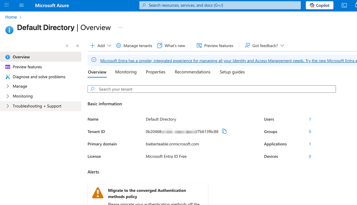Go to Home breadcrumb link
Screen dimensions: 357x205
[x=11, y=17]
